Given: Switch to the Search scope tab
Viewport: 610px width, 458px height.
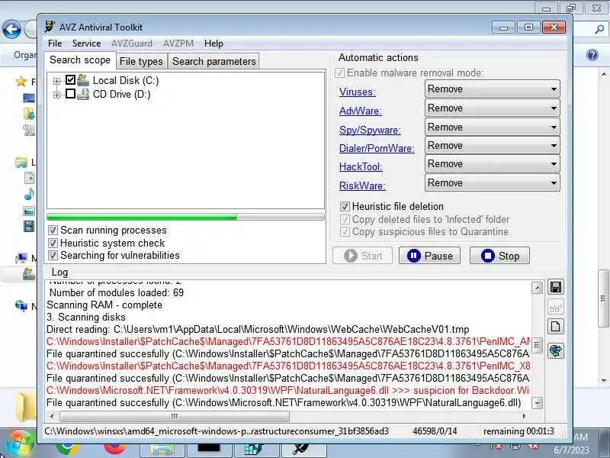Looking at the screenshot, I should 80,60.
